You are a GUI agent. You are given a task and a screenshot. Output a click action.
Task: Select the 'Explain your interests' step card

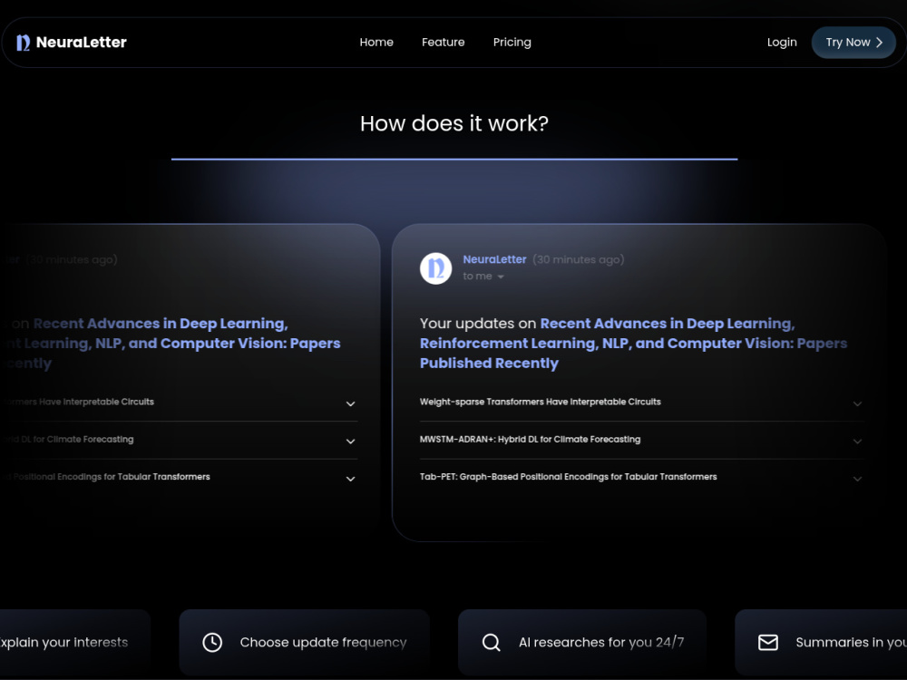click(75, 643)
